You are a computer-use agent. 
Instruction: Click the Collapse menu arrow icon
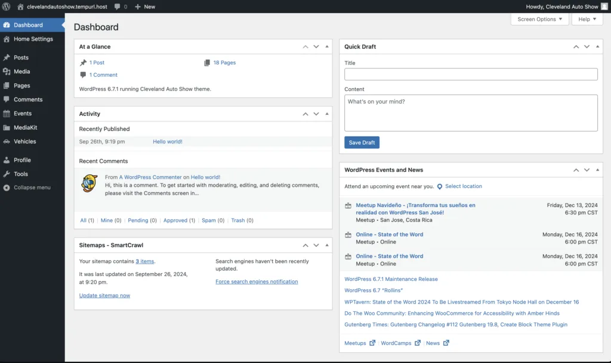point(7,187)
